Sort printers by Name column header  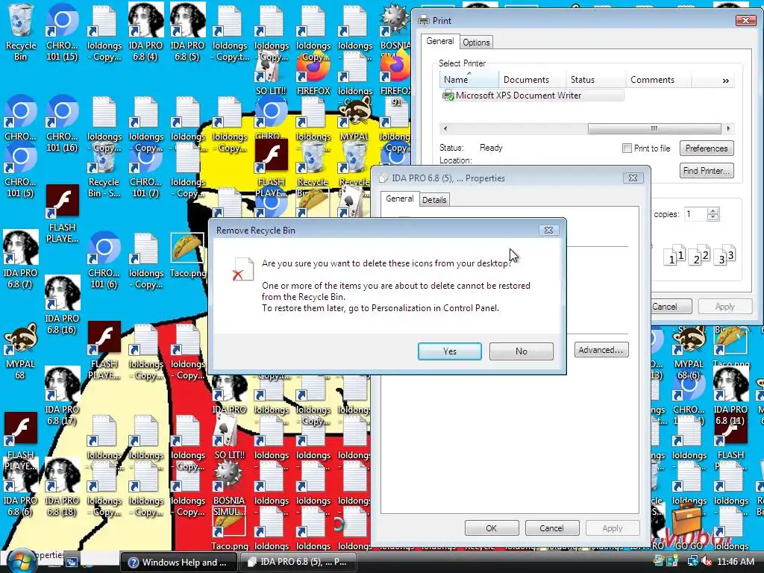click(x=469, y=79)
